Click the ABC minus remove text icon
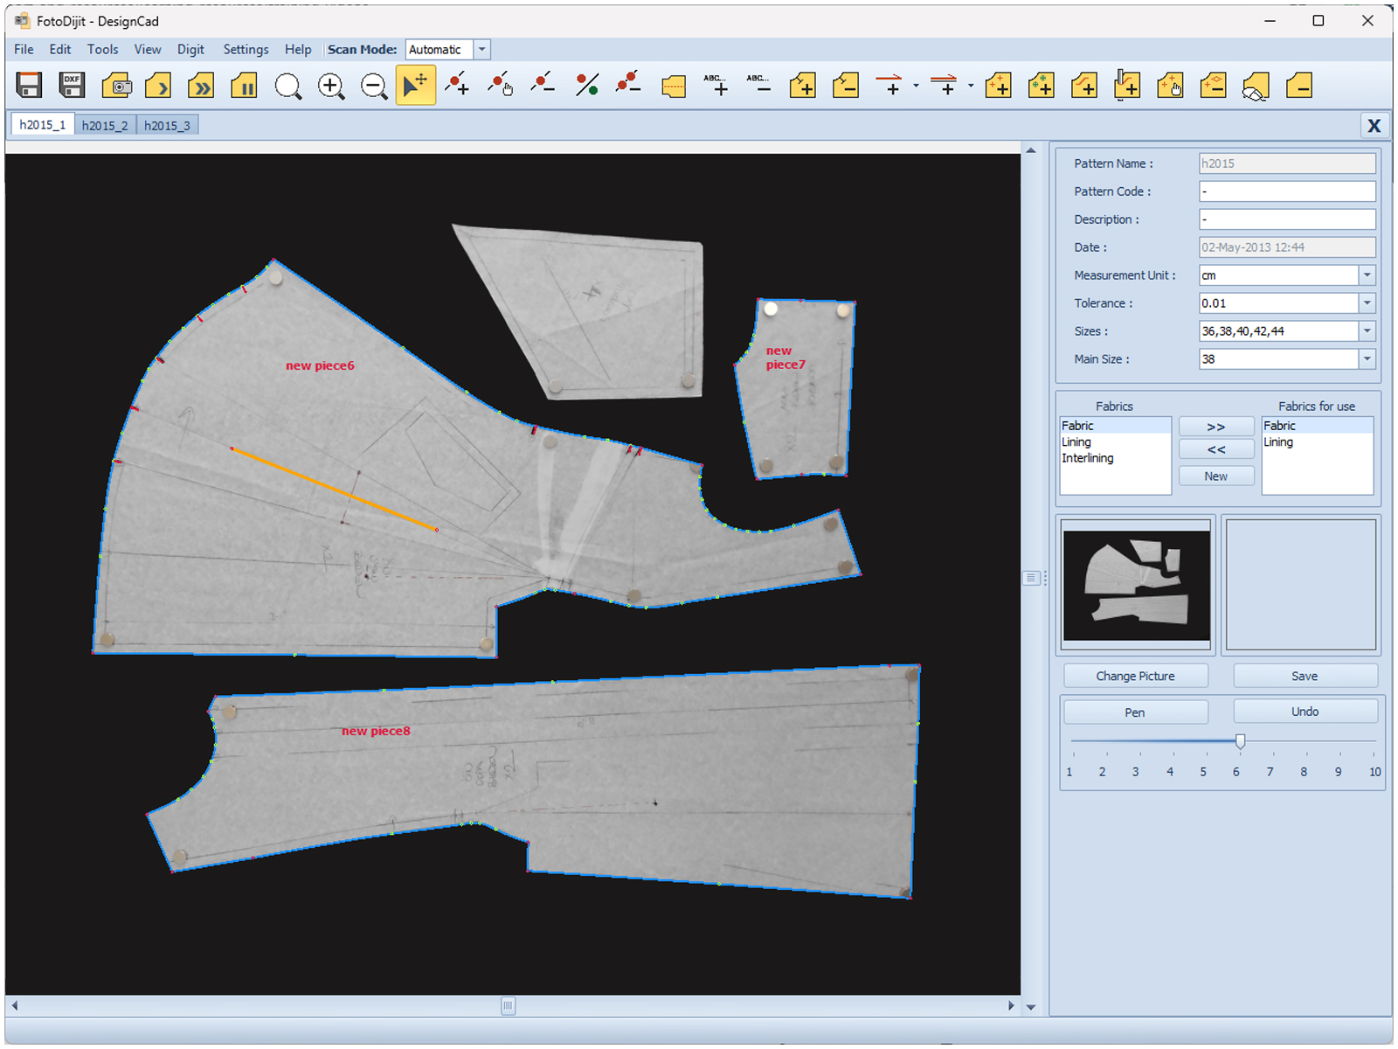The image size is (1398, 1049). point(758,86)
